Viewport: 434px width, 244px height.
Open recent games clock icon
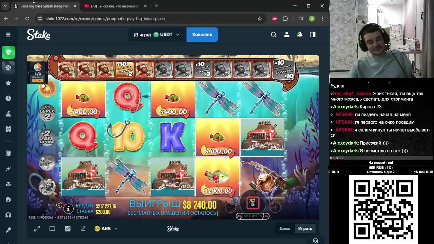[8, 98]
